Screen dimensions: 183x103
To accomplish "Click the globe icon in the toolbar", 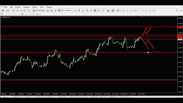I will pyautogui.click(x=55, y=11).
